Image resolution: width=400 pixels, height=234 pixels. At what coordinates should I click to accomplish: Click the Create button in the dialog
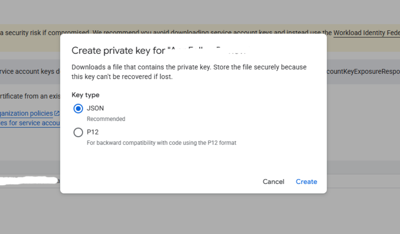coord(306,182)
